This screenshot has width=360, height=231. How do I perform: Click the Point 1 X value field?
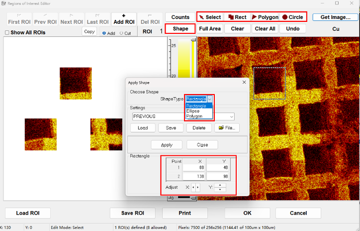click(x=195, y=169)
